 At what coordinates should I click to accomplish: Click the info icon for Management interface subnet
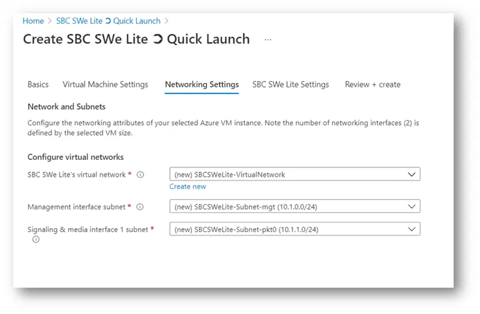click(x=140, y=207)
